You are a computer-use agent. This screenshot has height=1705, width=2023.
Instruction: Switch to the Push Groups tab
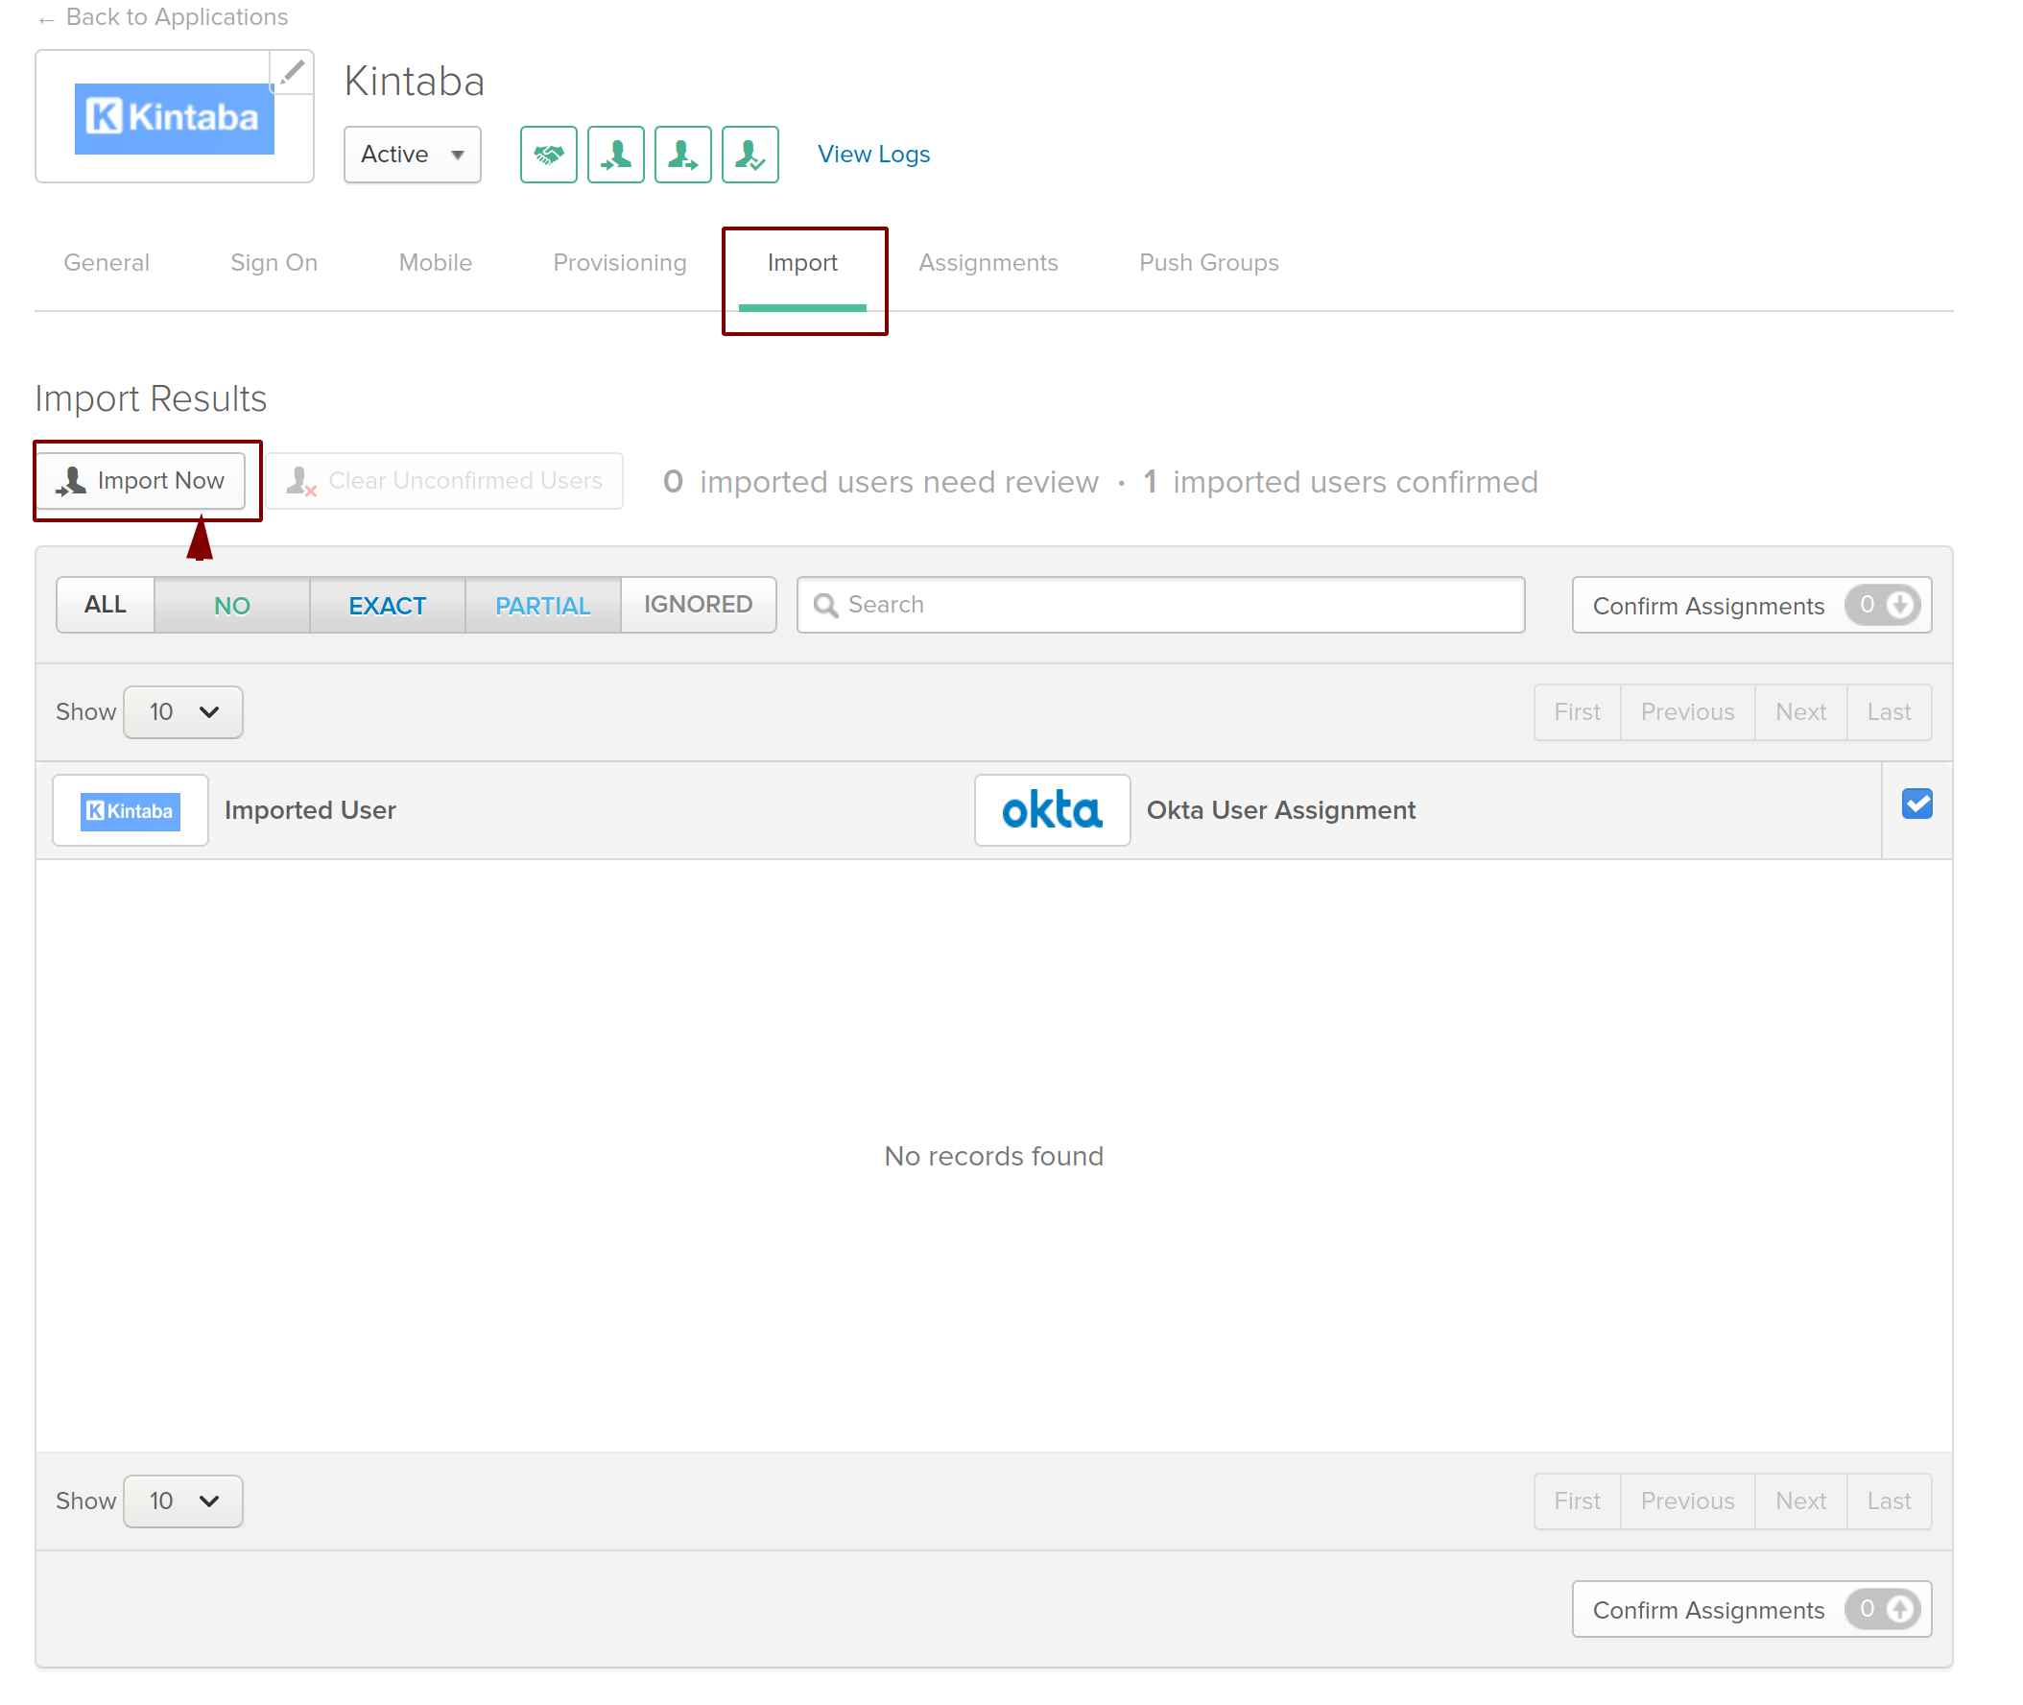pyautogui.click(x=1208, y=263)
